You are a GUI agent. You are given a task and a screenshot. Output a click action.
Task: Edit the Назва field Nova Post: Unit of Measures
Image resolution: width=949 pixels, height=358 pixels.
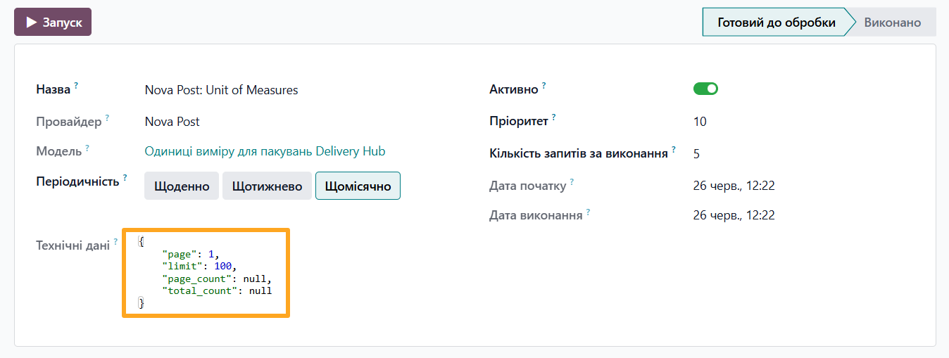(221, 90)
